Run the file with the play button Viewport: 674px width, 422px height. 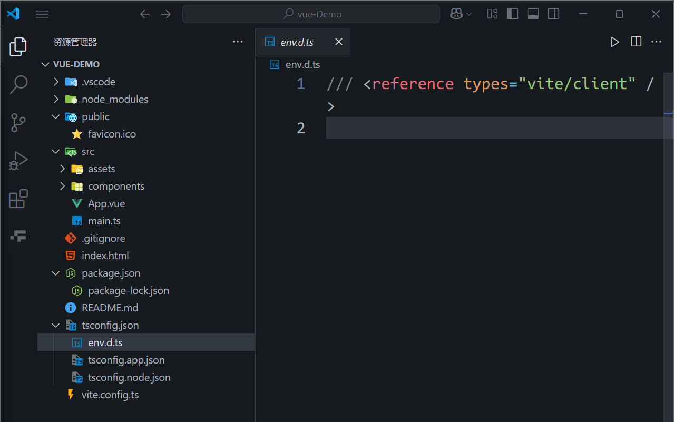(x=615, y=42)
